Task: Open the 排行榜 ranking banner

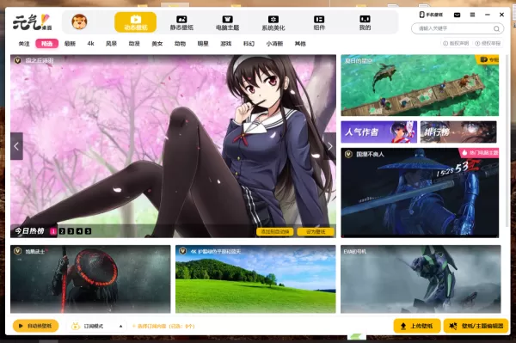Action: click(458, 132)
